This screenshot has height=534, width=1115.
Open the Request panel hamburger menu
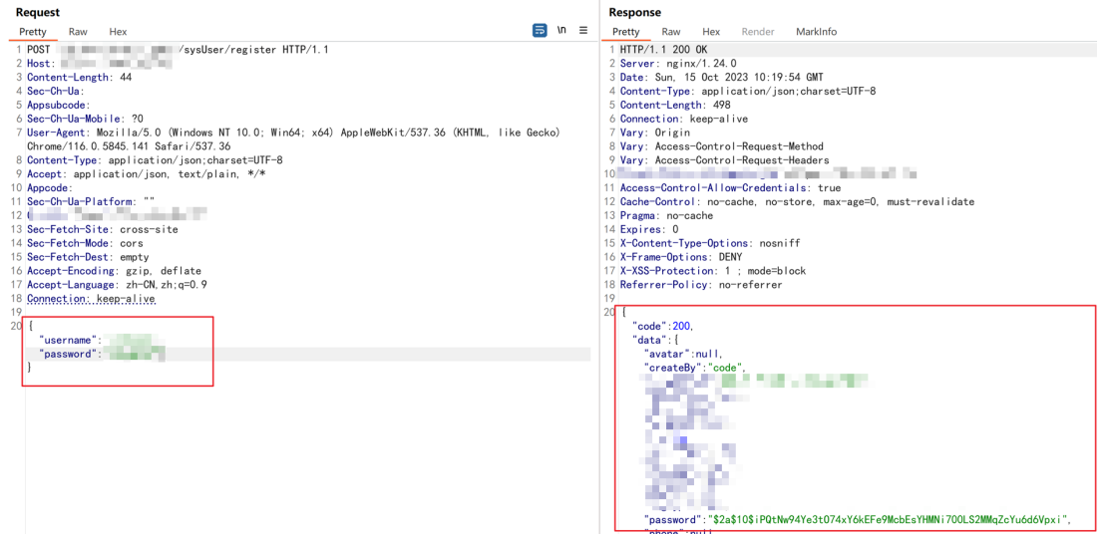click(583, 31)
